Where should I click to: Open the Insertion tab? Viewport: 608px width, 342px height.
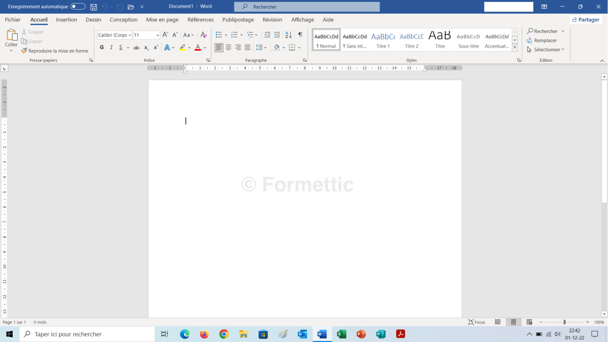(66, 20)
